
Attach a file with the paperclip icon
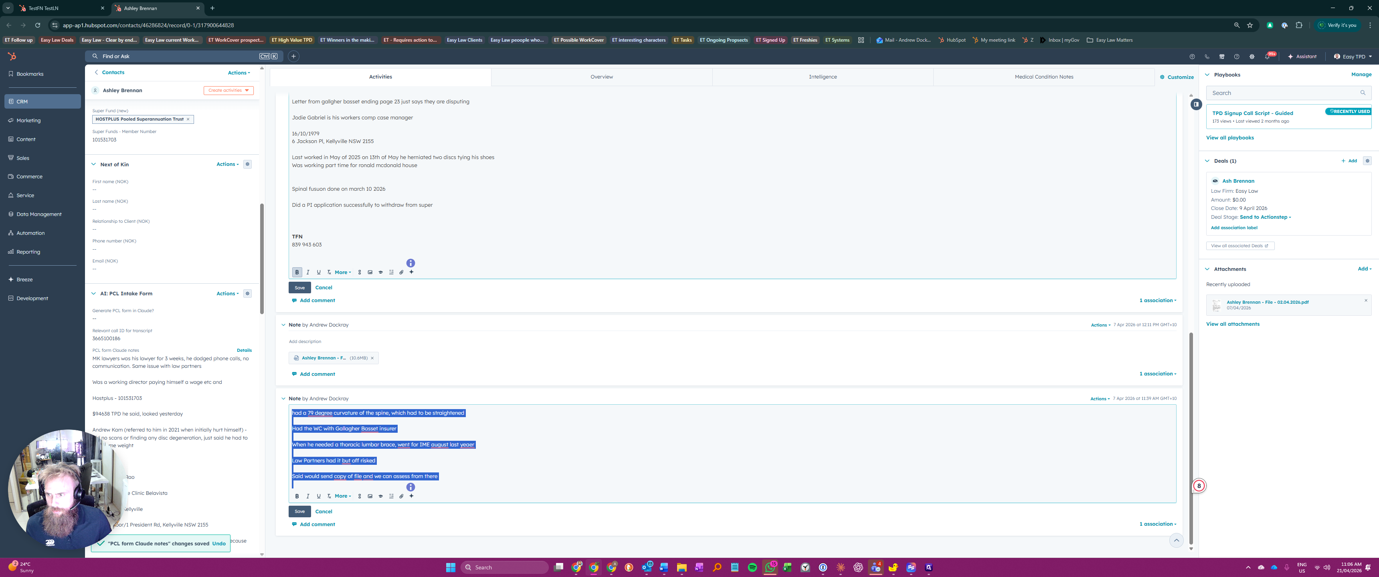coord(402,496)
